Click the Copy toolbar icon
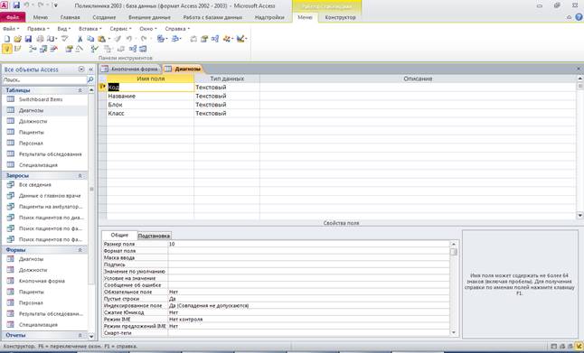Screen dimensions: 584x353 tap(90, 39)
